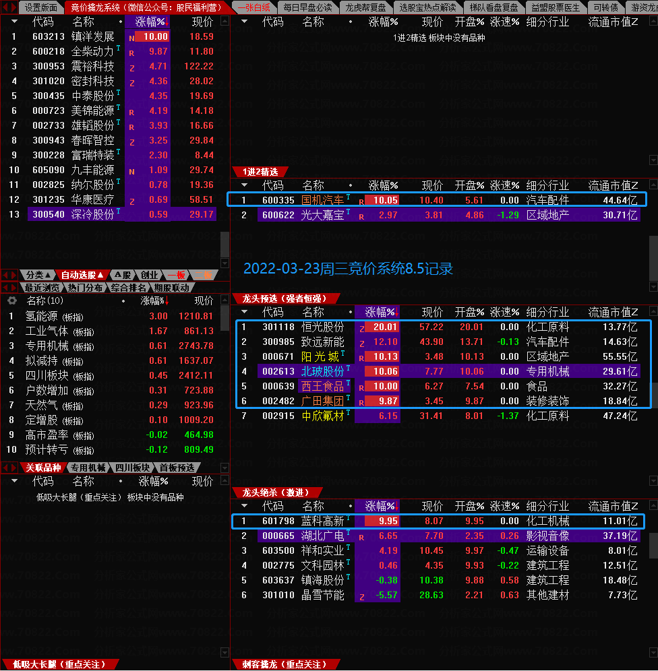The image size is (658, 671).
Task: Click the tab scroll arrows left of 最近浏览
Action: [10, 288]
